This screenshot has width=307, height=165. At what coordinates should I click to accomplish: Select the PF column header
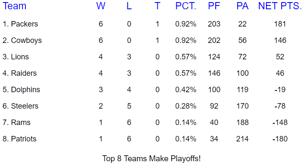click(x=214, y=6)
